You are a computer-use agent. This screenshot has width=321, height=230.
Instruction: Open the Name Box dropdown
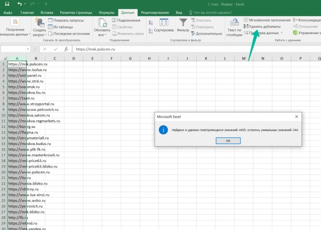coord(28,49)
